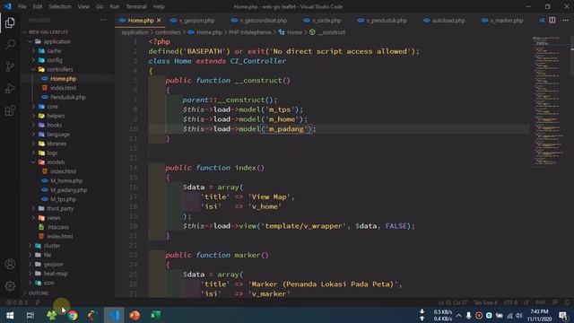Click PHP language mode in status bar

(x=540, y=303)
